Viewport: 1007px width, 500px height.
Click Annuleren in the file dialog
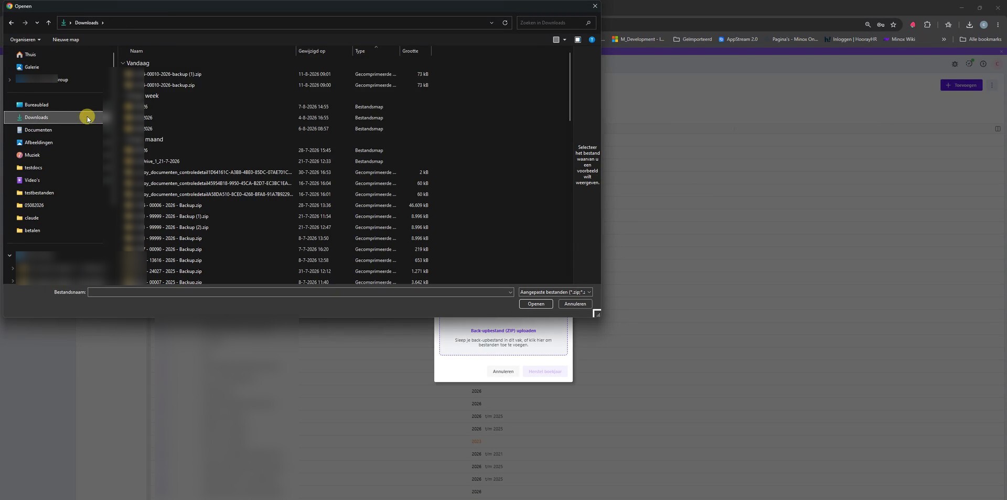[x=575, y=304]
